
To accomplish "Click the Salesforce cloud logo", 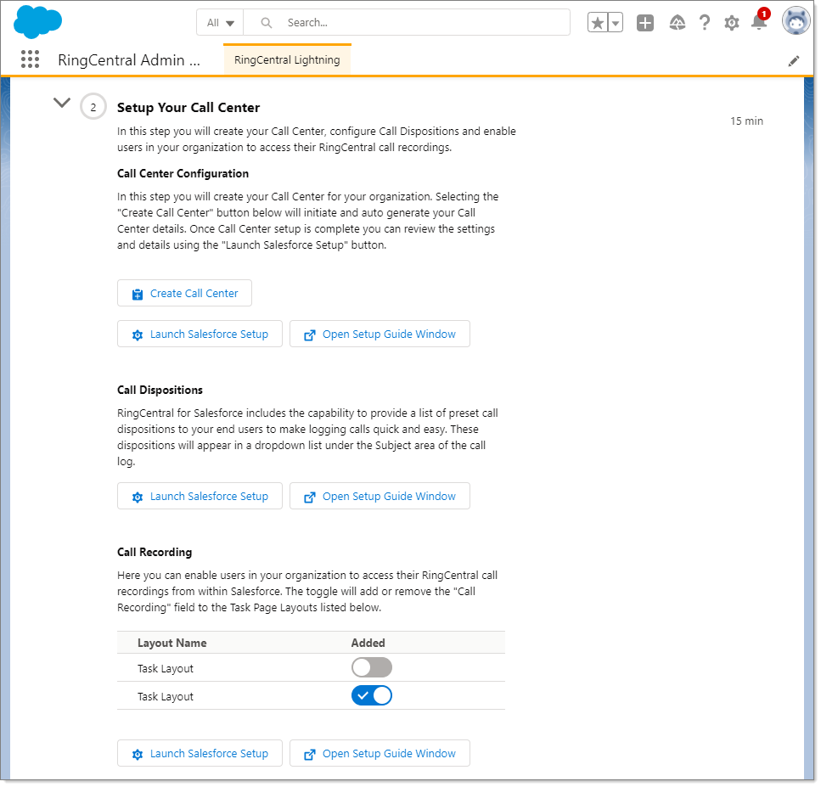I will (38, 22).
